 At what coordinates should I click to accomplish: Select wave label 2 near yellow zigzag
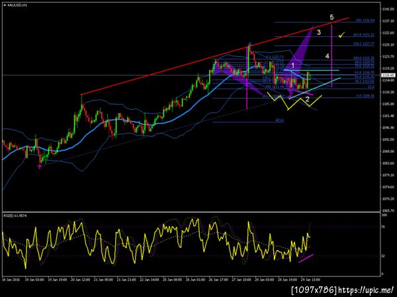[307, 99]
